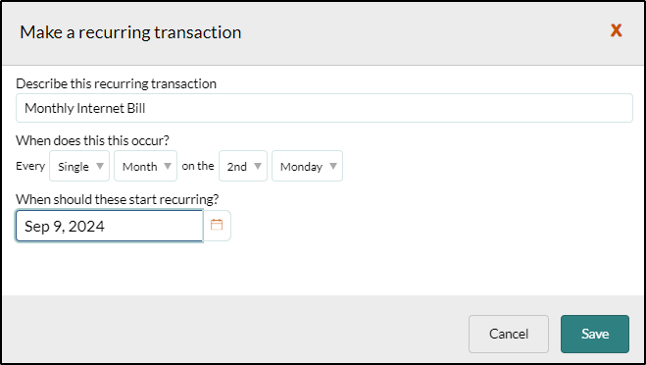Click the When does this this occur label

(x=93, y=140)
